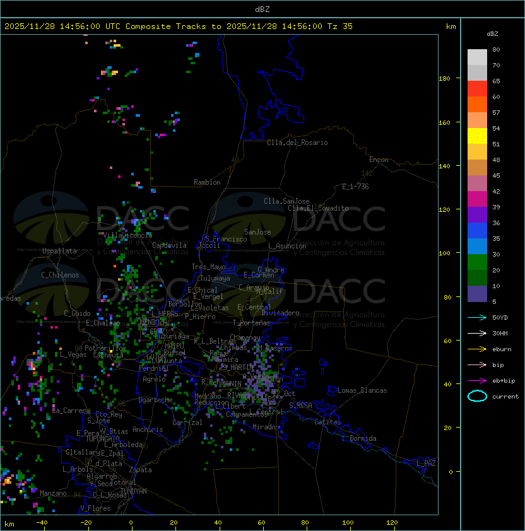
Task: Click the 'Encon' place label
Action: (x=379, y=160)
